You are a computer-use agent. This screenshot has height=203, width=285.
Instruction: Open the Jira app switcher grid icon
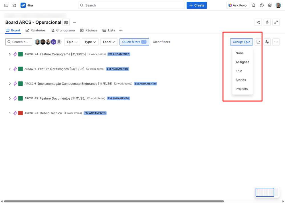pyautogui.click(x=14, y=5)
